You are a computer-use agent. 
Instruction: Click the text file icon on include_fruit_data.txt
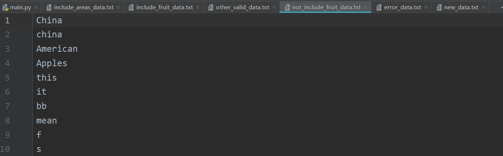coord(131,7)
